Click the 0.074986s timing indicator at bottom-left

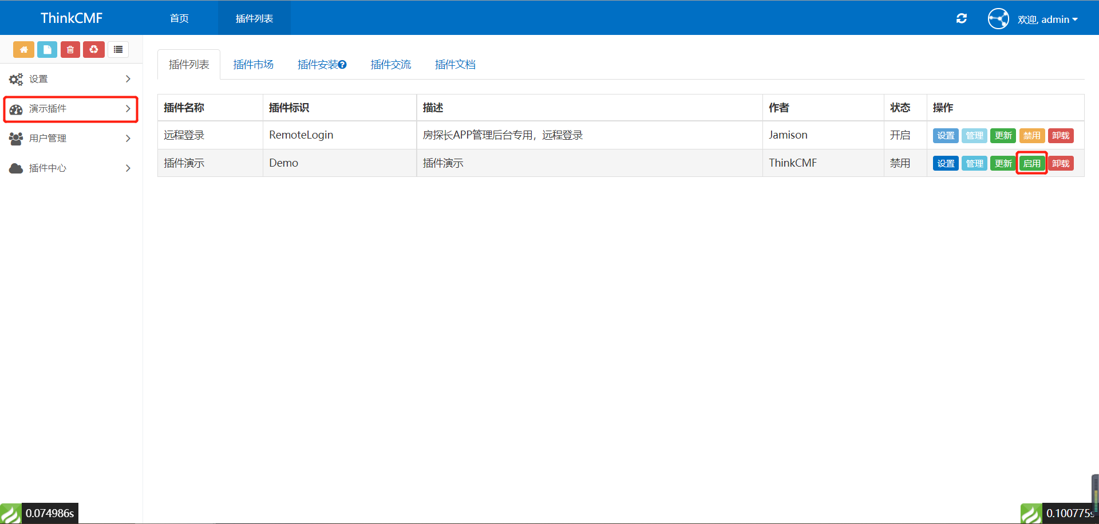point(49,513)
